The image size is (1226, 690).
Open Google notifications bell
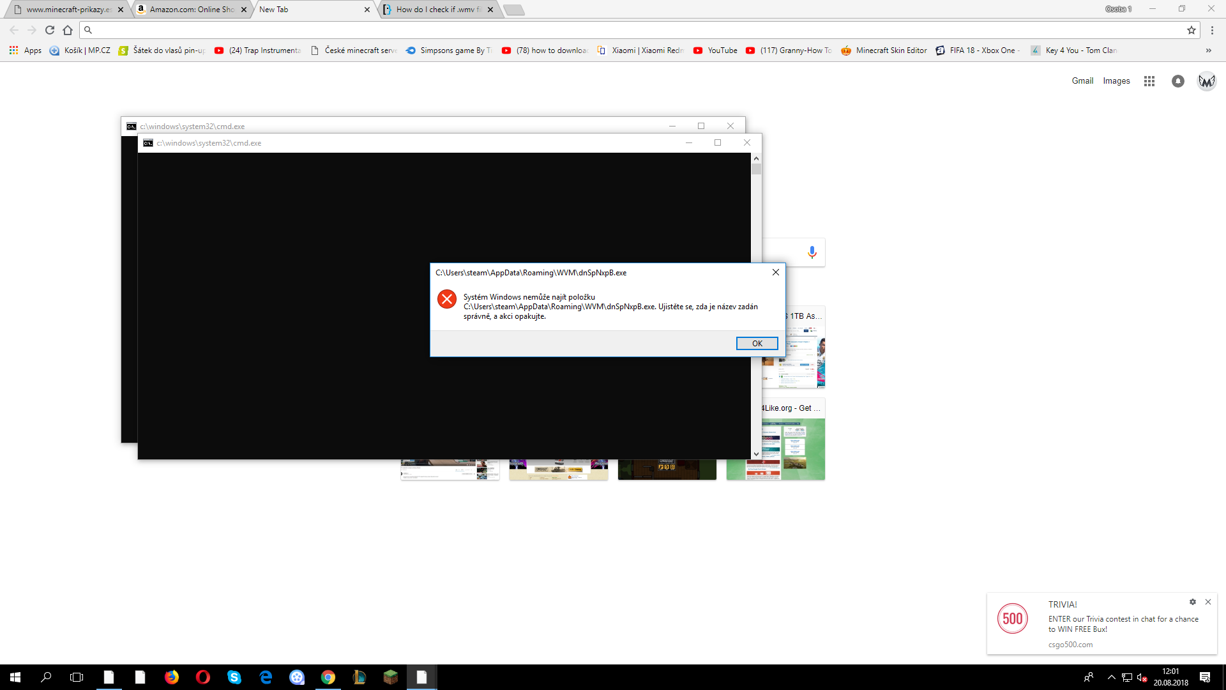tap(1178, 81)
